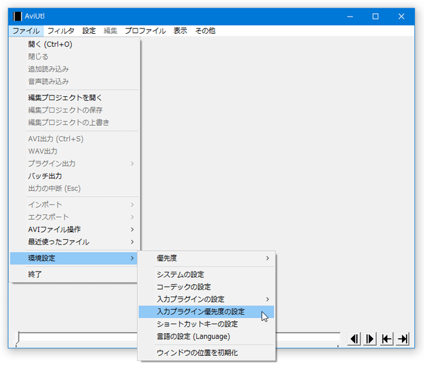Open the プロファイル menu
Viewport: 424px width, 367px height.
[x=145, y=31]
